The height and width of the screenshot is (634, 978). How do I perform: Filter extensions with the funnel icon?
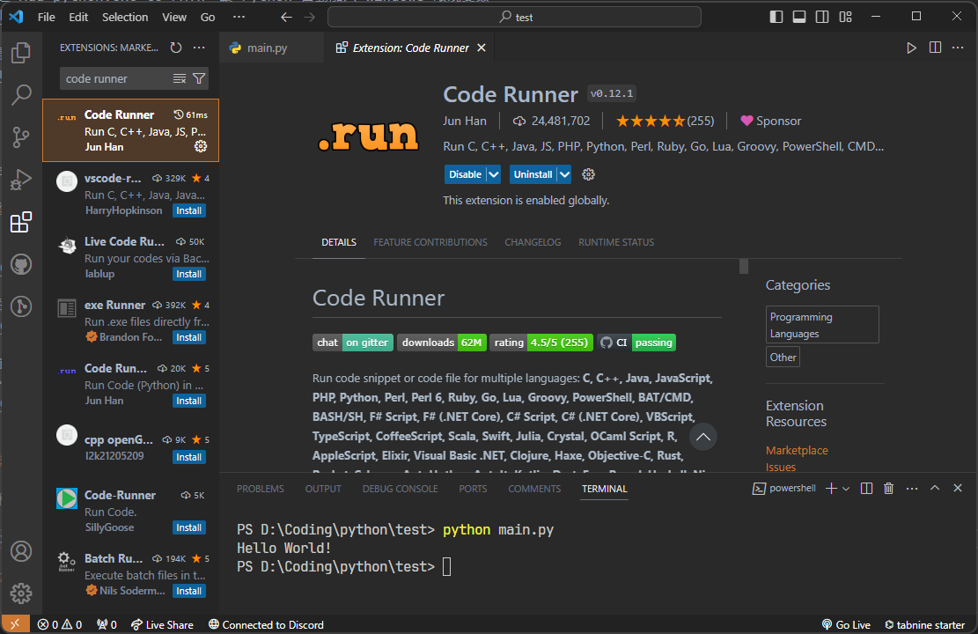click(199, 78)
